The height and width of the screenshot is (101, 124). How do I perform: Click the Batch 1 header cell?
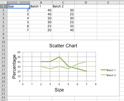pyautogui.click(x=41, y=6)
